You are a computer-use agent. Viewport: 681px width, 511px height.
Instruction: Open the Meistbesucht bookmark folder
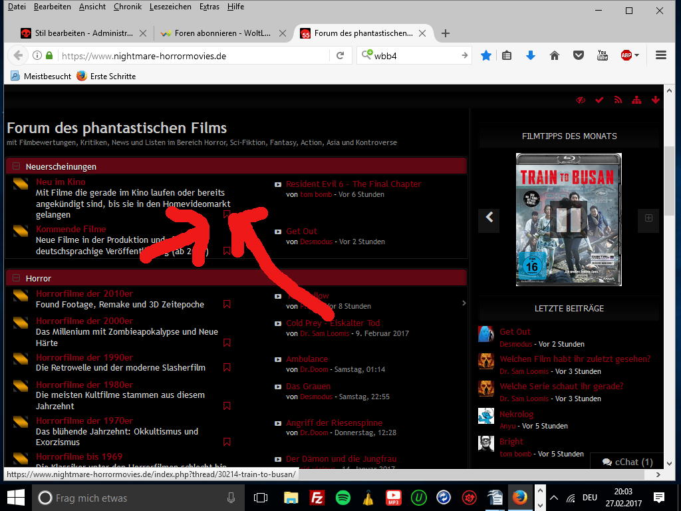41,76
